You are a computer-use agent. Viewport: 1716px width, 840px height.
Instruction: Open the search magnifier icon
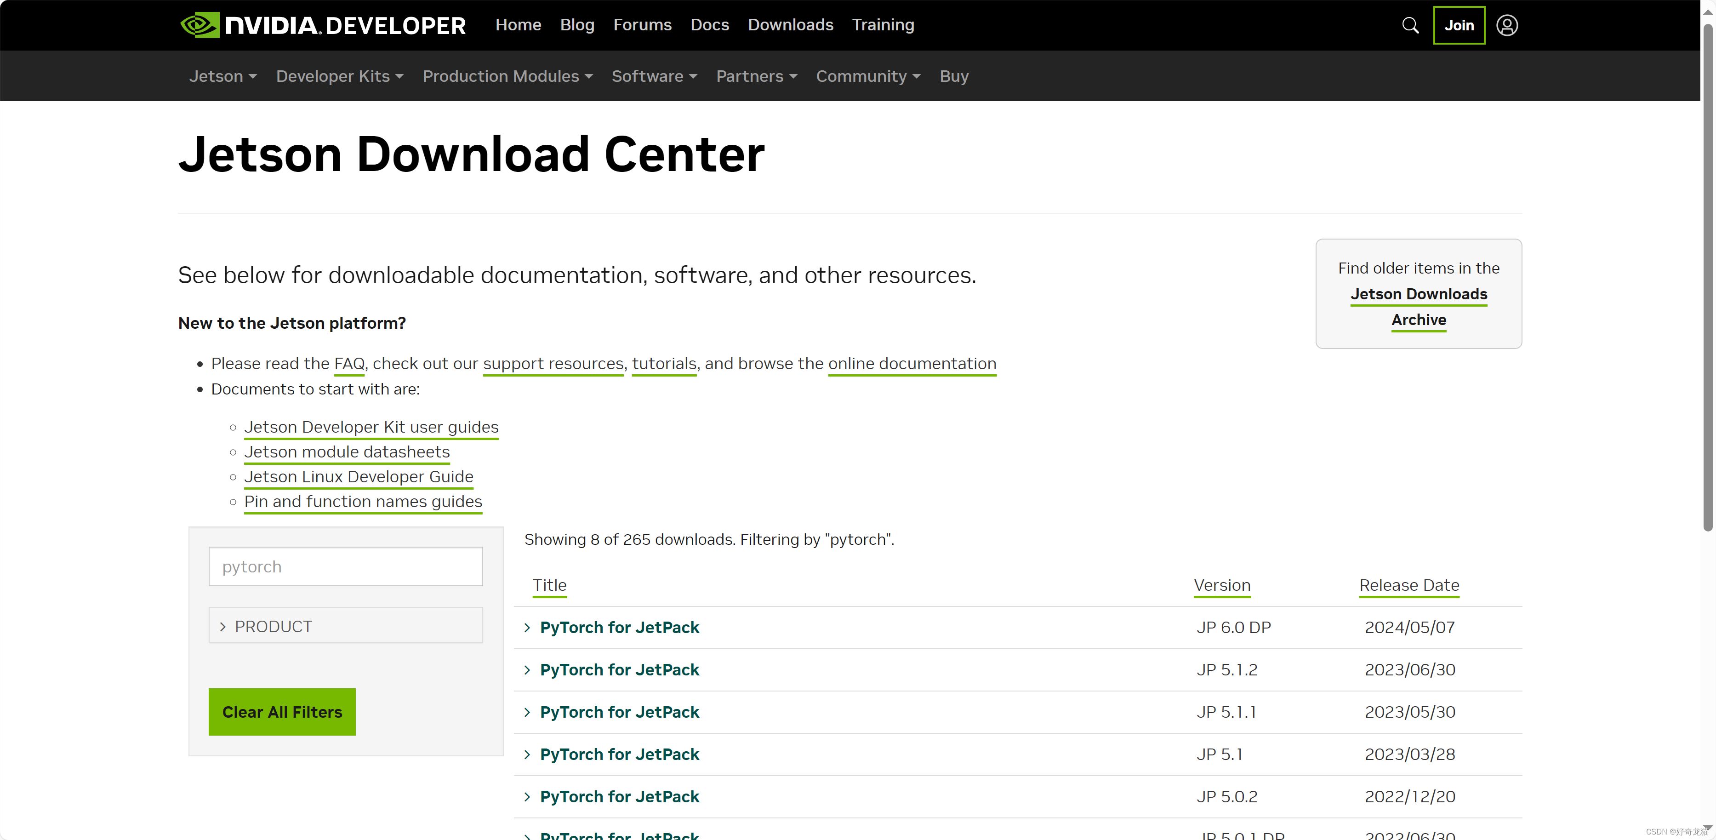pos(1409,25)
